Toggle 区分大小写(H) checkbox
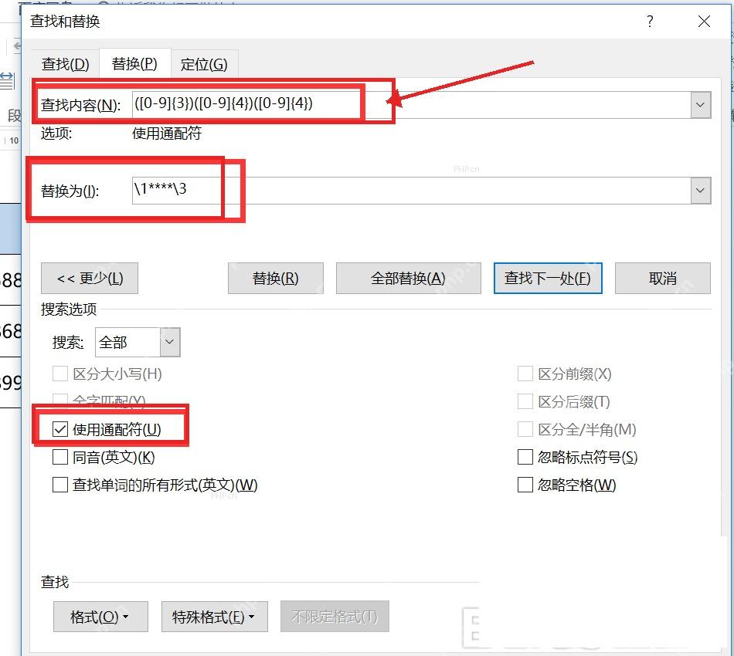The height and width of the screenshot is (656, 734). tap(60, 374)
